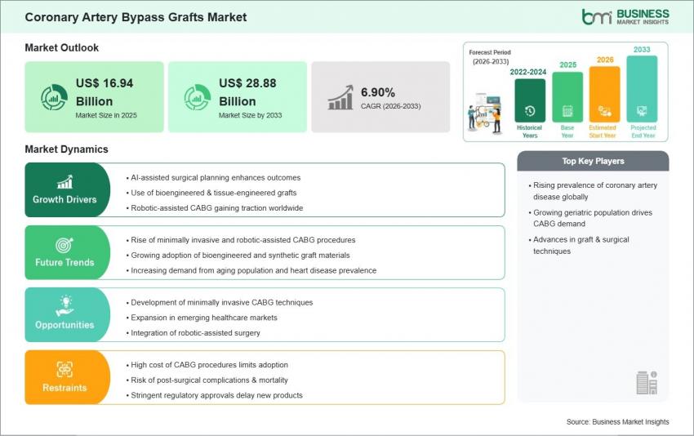This screenshot has height=436, width=694.
Task: Click the Market Size in 2025 card
Action: coord(94,97)
